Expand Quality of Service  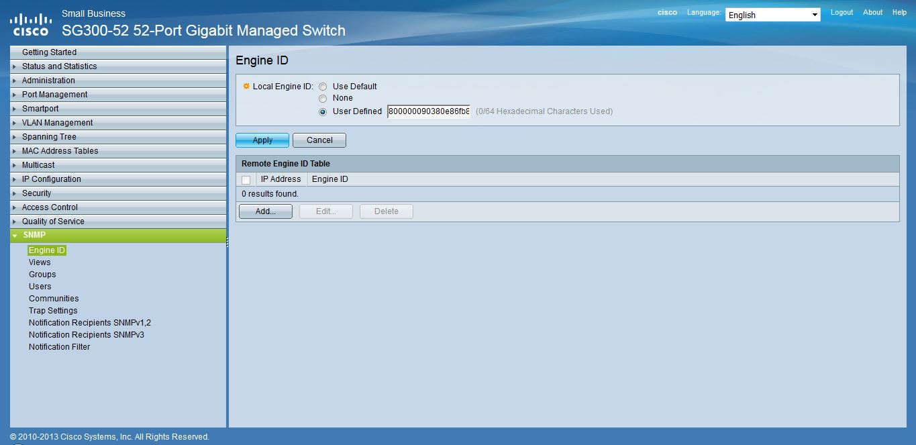point(118,221)
